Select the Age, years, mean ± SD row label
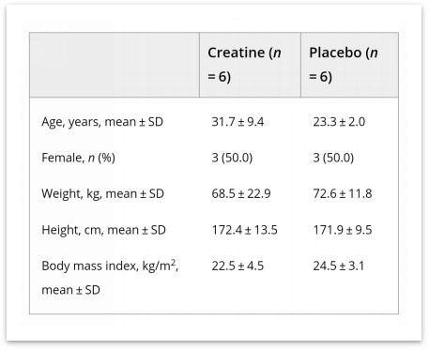This screenshot has width=429, height=350. pos(102,122)
